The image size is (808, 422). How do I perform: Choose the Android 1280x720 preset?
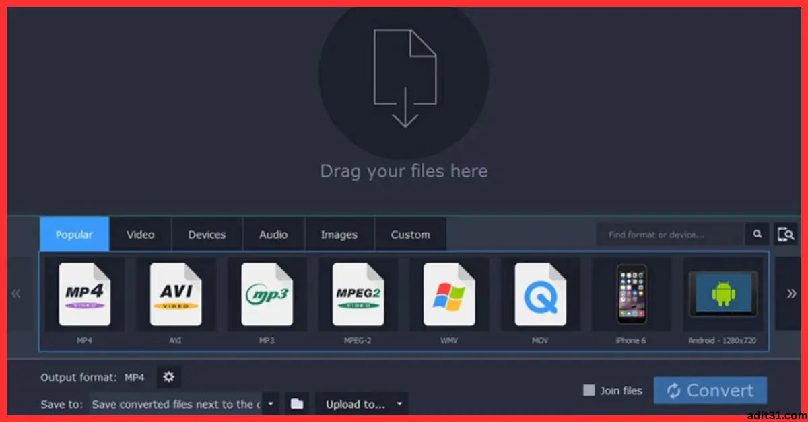(722, 294)
